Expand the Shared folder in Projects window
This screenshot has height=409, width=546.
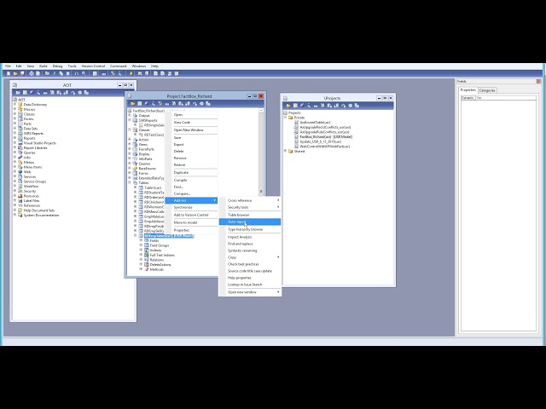(x=285, y=151)
